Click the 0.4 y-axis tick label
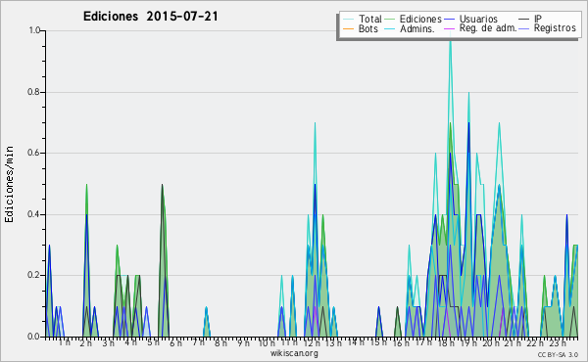Screen dimensions: 588x362 [x=34, y=214]
